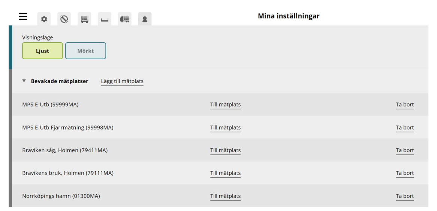This screenshot has height=211, width=437.
Task: Click Ta bort for Bravikens bruk (79111MA)
Action: pyautogui.click(x=405, y=173)
